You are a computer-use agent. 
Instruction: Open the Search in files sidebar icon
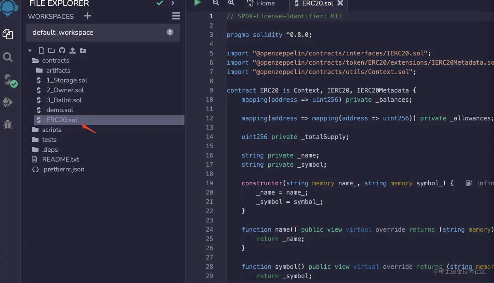click(8, 57)
